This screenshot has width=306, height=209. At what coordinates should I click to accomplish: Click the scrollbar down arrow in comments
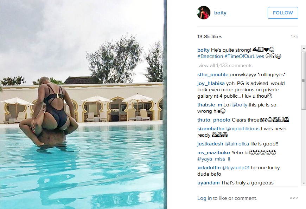(304, 183)
